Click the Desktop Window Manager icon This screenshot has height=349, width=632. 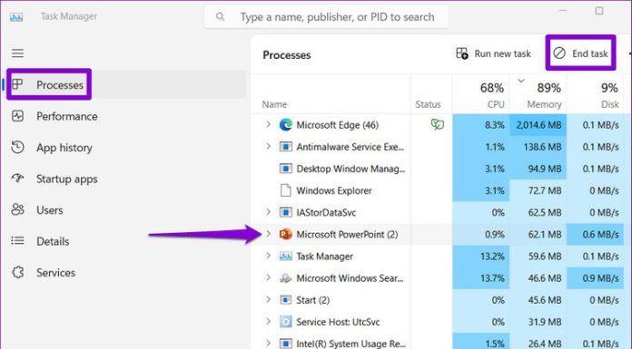pyautogui.click(x=286, y=169)
